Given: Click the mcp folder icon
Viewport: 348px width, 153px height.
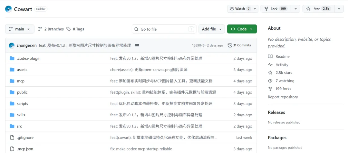Looking at the screenshot, I should click(12, 81).
